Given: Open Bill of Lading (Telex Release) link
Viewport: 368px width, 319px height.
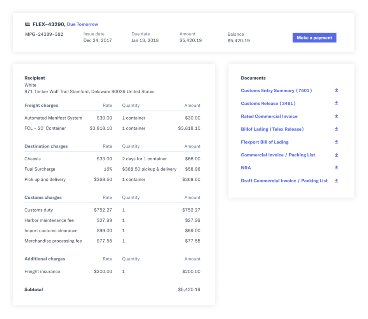Looking at the screenshot, I should coord(272,129).
